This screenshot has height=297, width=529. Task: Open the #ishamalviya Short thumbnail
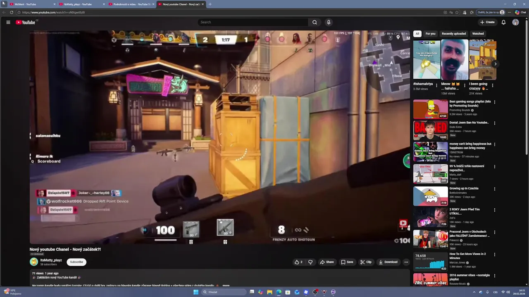[427, 59]
